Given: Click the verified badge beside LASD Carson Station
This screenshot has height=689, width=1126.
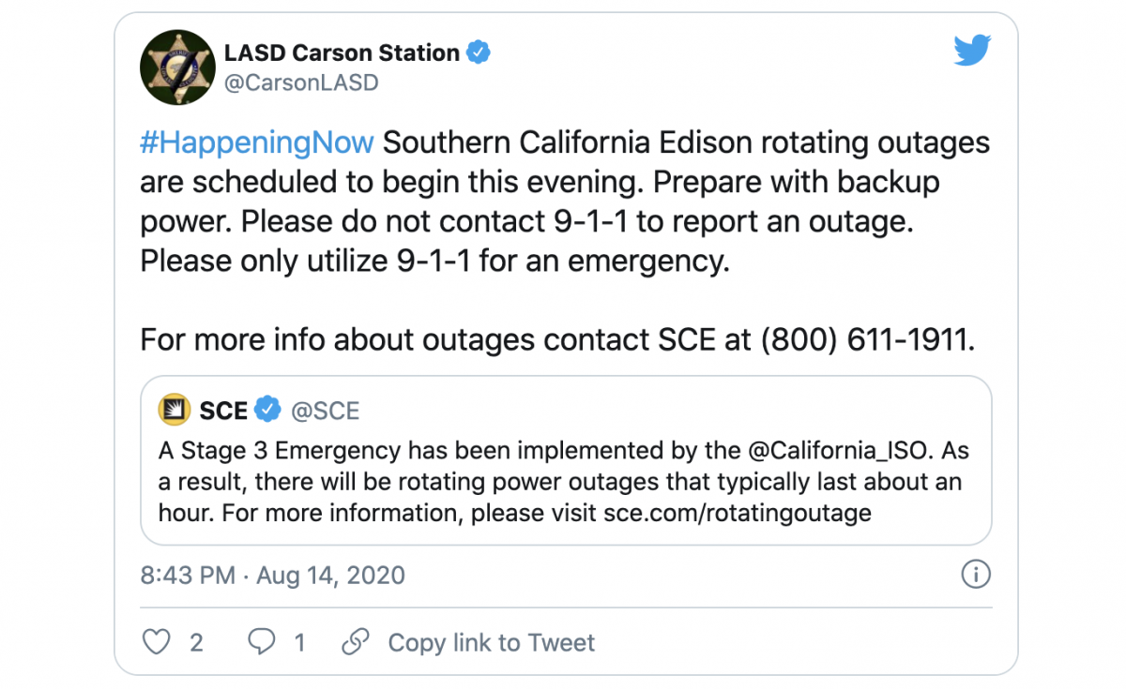Looking at the screenshot, I should point(479,52).
